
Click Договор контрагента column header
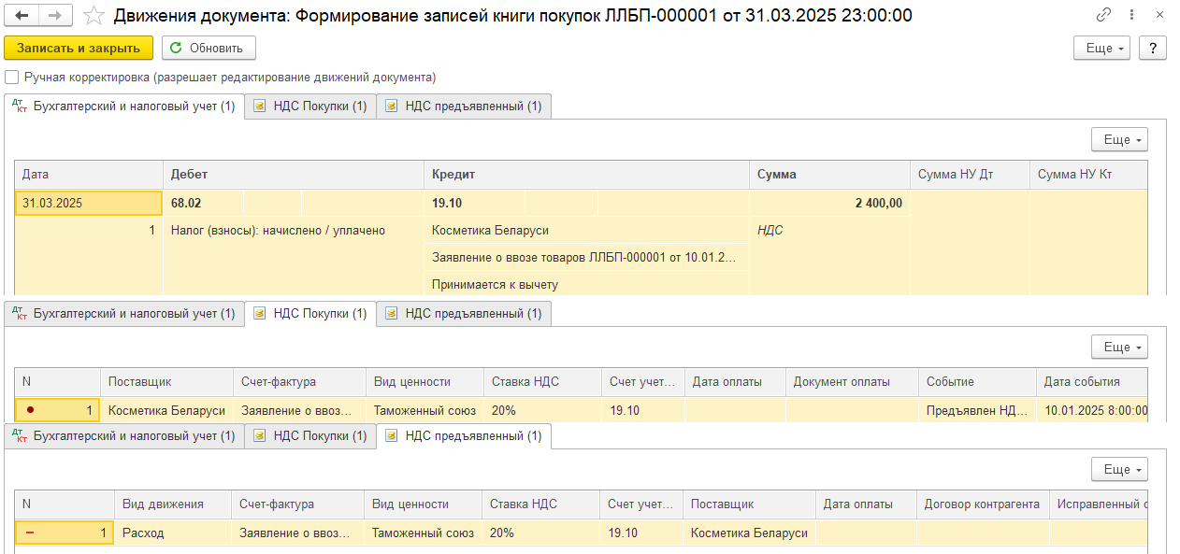[x=983, y=504]
